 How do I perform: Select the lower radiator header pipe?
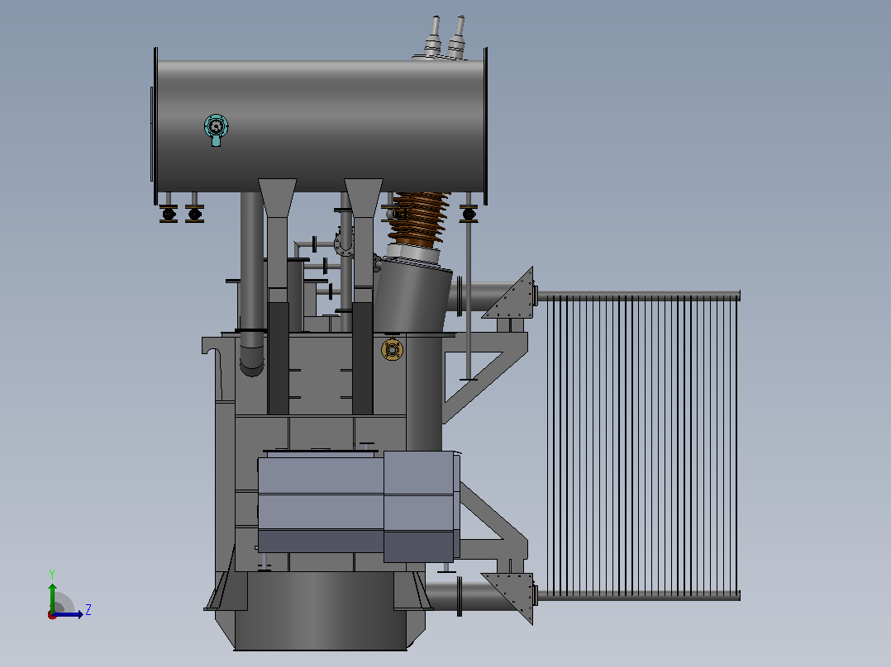[x=638, y=595]
